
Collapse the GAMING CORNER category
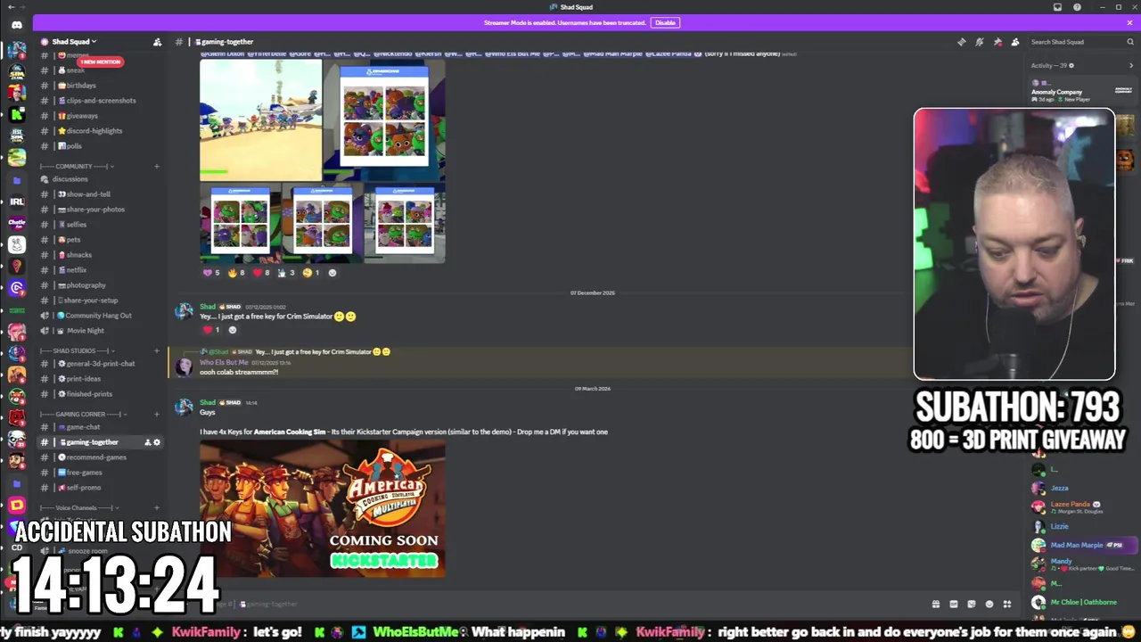point(85,414)
